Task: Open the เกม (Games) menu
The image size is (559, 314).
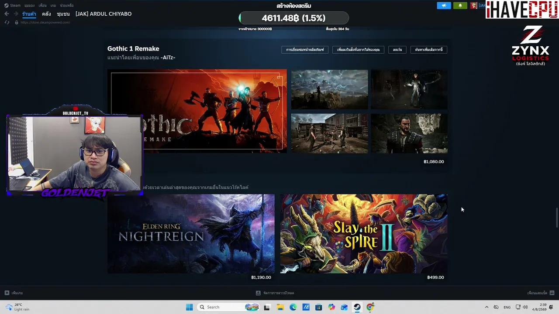Action: (x=53, y=6)
